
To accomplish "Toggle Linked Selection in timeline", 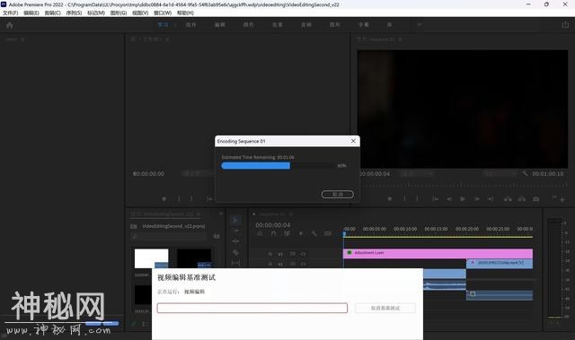I will (287, 233).
